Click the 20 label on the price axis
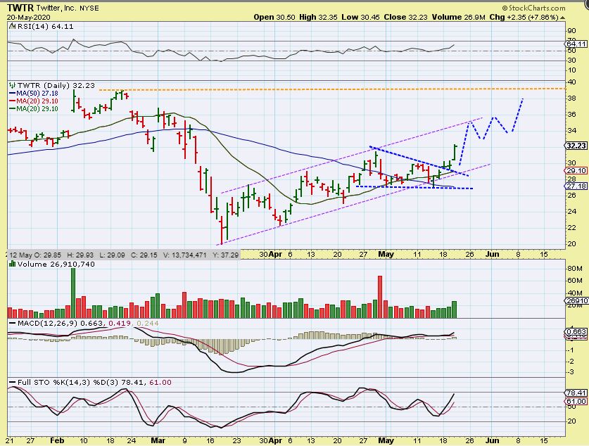 (x=571, y=244)
